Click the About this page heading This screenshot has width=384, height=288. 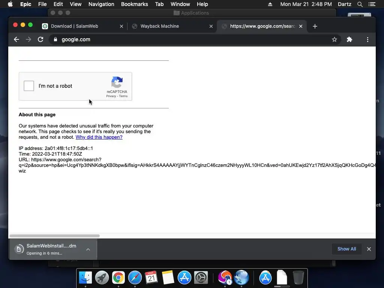(x=37, y=115)
